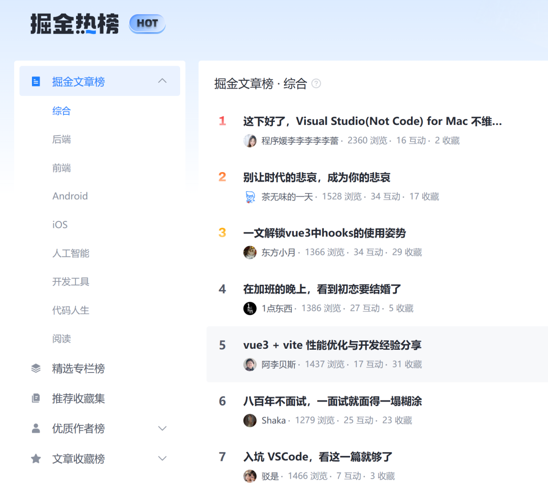Select the 人工智能 category
This screenshot has width=548, height=499.
pyautogui.click(x=71, y=253)
